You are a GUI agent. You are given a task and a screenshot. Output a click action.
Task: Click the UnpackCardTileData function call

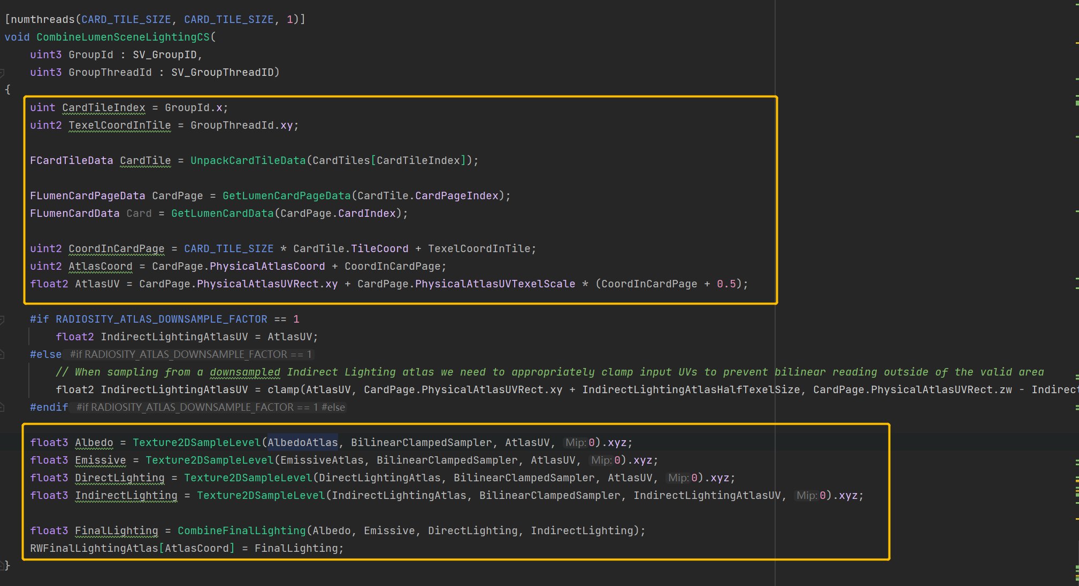click(x=248, y=161)
